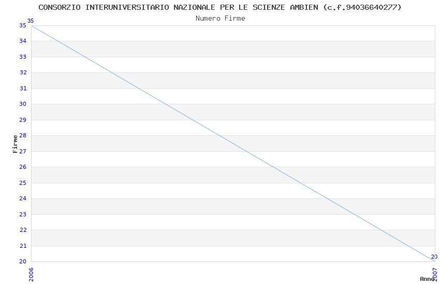
Task: Click the data point label 35 above the line
Action: click(31, 21)
